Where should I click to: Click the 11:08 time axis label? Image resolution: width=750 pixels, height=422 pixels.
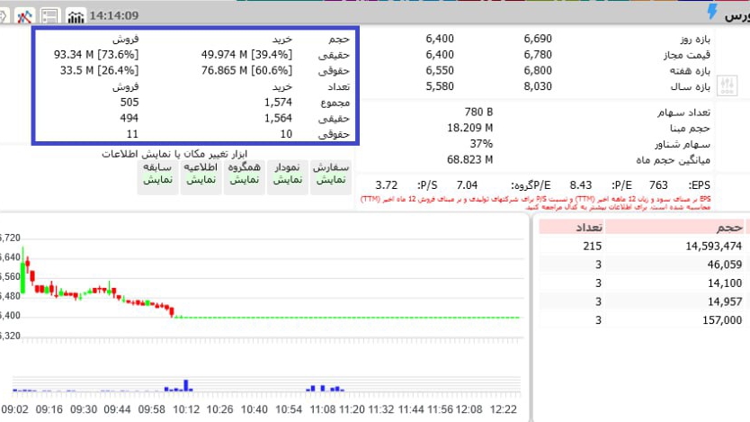[x=323, y=409]
